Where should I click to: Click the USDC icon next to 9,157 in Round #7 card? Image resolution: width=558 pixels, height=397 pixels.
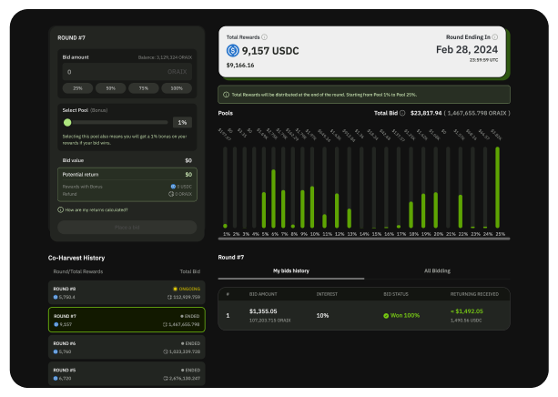click(56, 324)
